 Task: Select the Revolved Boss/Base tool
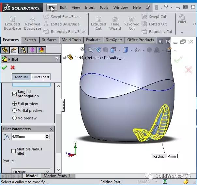point(33,23)
